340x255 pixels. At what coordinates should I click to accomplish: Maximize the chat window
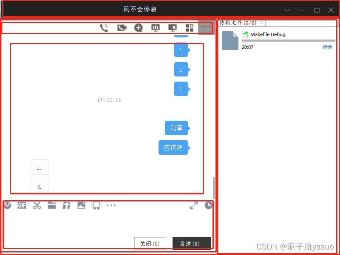pyautogui.click(x=317, y=10)
